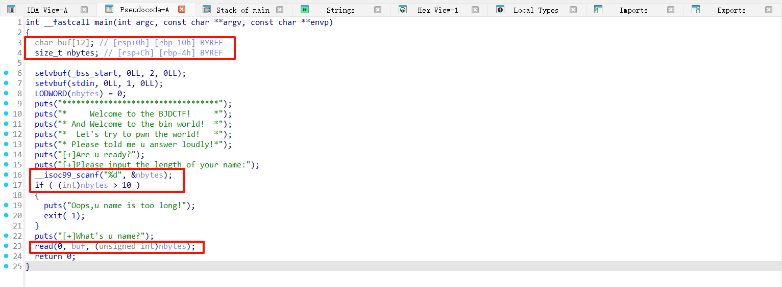Open the Exports tab
Viewport: 782px width, 287px height.
tap(731, 10)
